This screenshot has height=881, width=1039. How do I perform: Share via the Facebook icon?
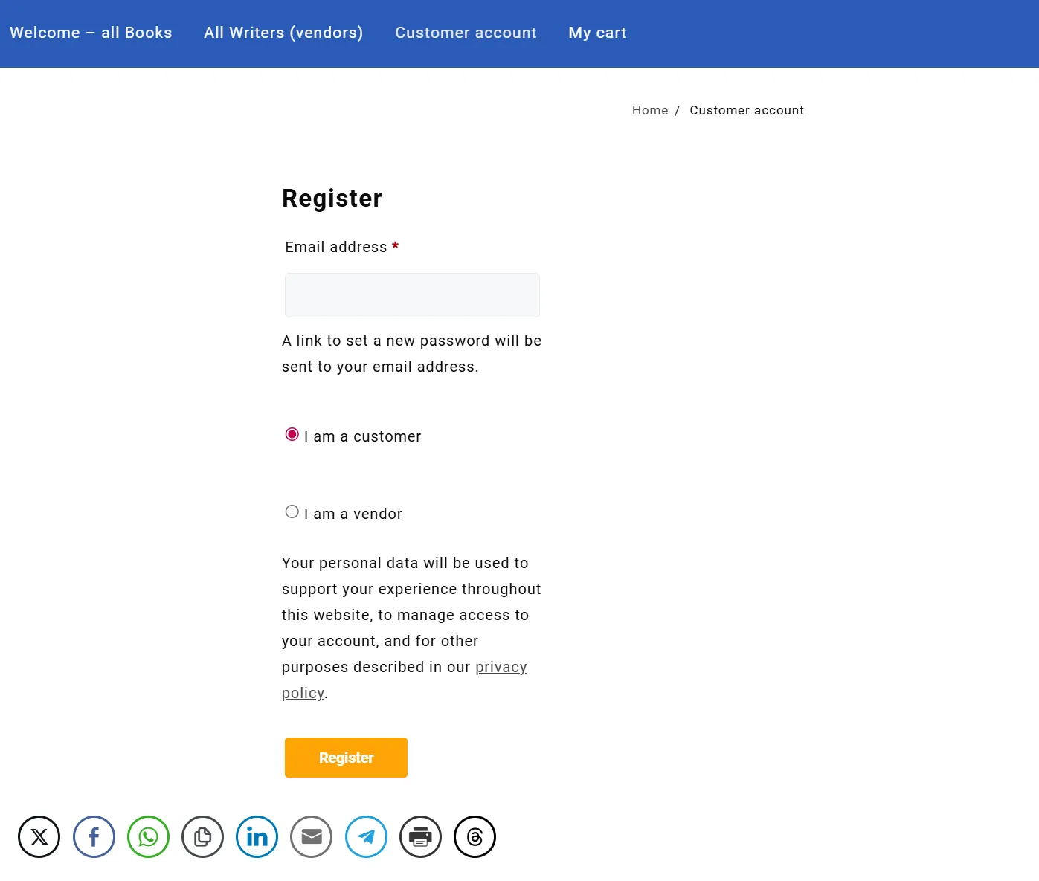(x=94, y=836)
